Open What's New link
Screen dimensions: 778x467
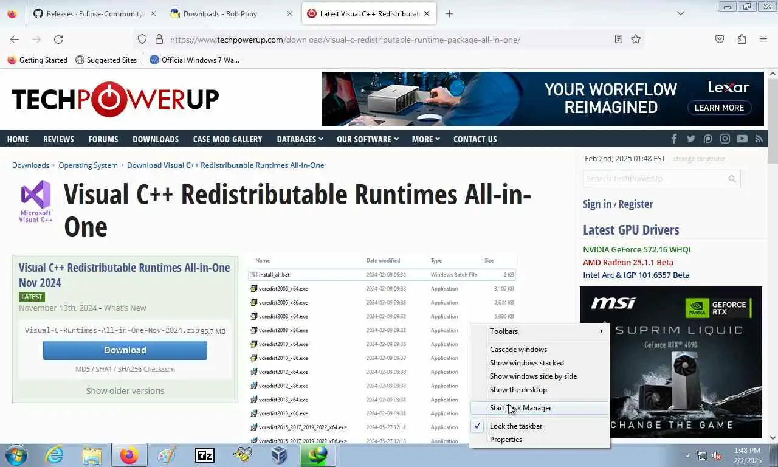pos(125,308)
